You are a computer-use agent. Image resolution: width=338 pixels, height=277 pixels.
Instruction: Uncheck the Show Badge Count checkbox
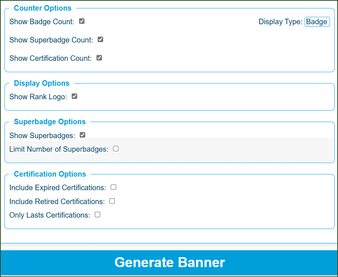click(82, 21)
